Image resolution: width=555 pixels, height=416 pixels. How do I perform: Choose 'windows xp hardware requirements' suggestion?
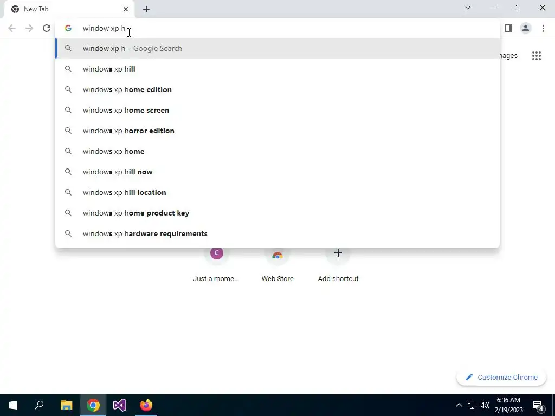[277, 233]
